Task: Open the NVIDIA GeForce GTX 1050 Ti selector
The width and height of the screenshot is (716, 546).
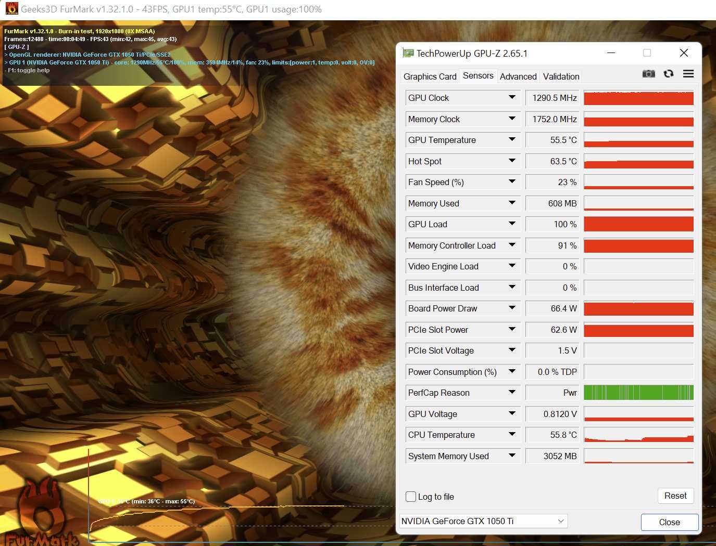Action: point(483,521)
